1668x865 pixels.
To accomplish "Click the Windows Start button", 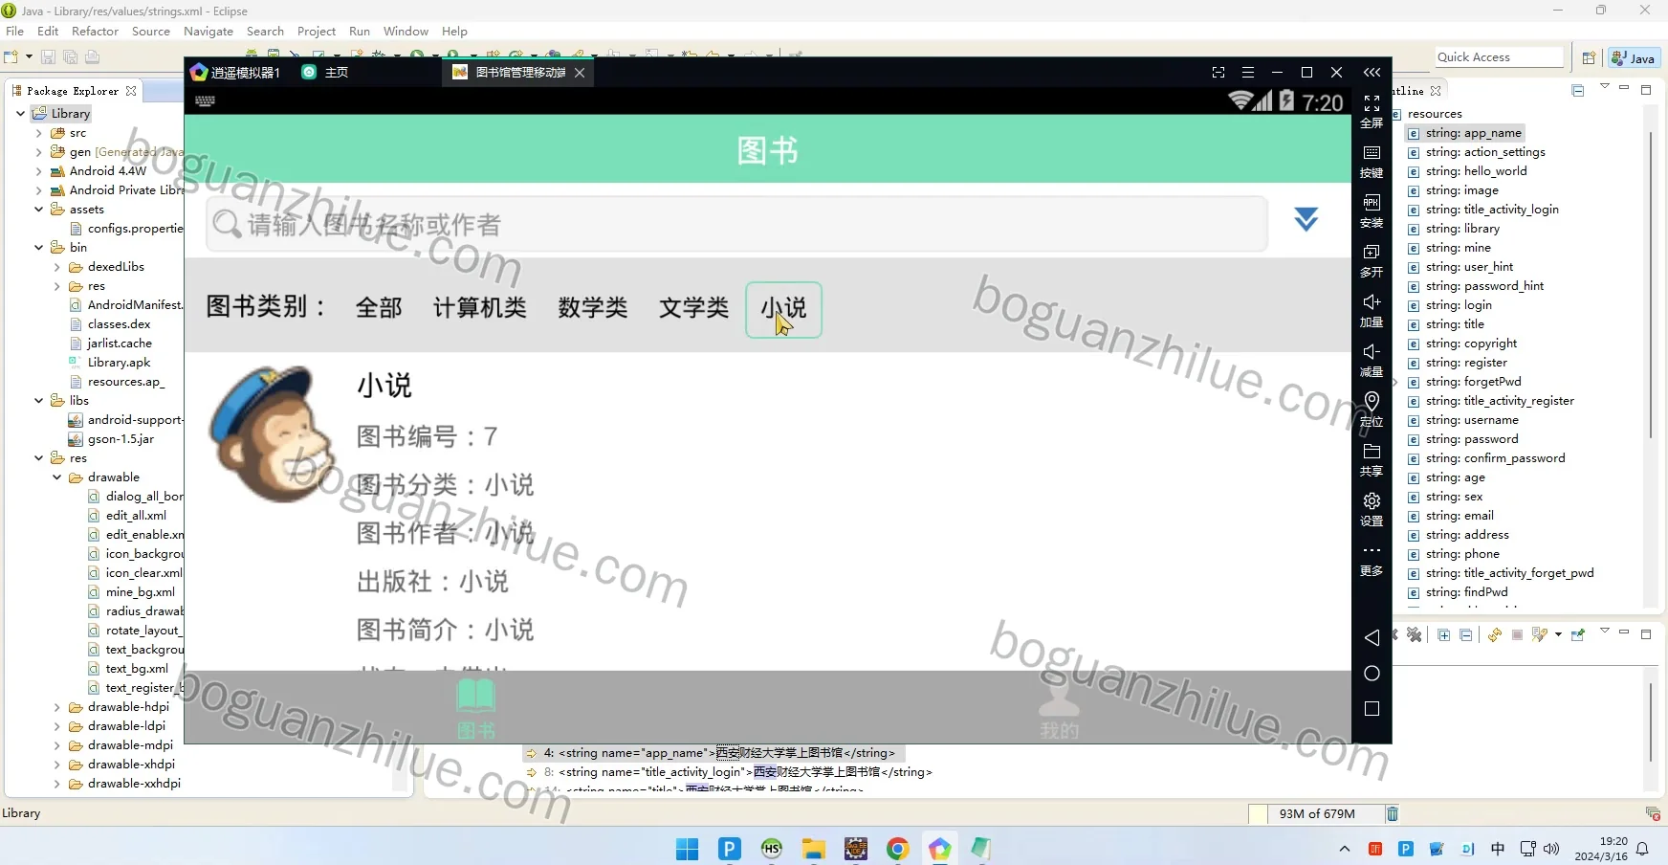I will pyautogui.click(x=687, y=849).
